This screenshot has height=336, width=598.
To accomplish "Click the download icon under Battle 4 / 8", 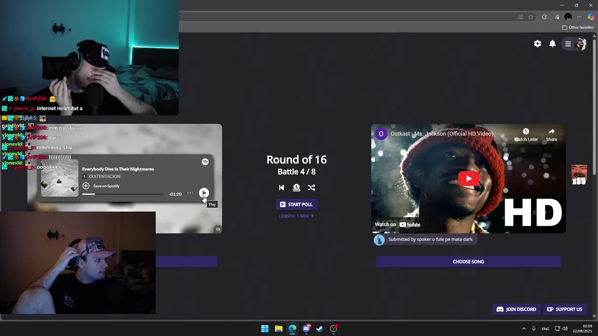I will [296, 188].
